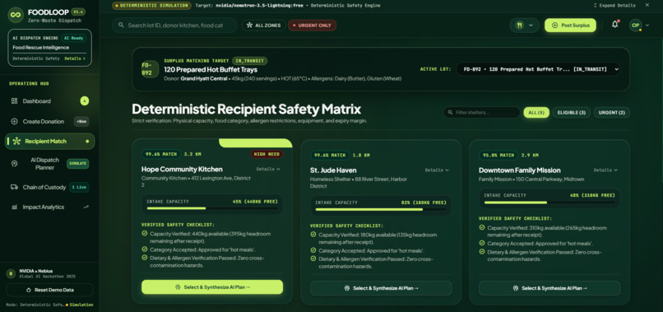This screenshot has height=312, width=663.
Task: Click the Impact Analytics bar chart icon
Action: [14, 207]
